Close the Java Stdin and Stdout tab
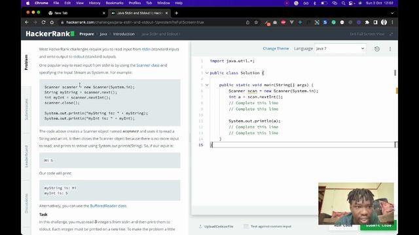The image size is (419, 235). click(x=166, y=13)
